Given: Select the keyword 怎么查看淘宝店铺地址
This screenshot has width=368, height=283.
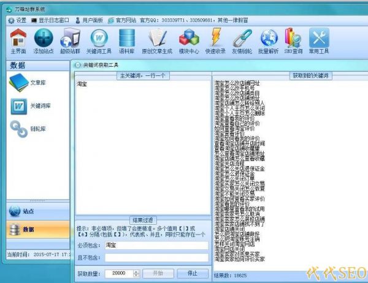Looking at the screenshot, I should pyautogui.click(x=240, y=154).
